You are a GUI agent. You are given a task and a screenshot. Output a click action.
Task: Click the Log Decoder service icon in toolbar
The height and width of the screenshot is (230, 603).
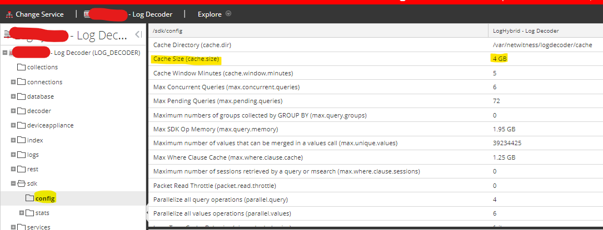tap(88, 14)
